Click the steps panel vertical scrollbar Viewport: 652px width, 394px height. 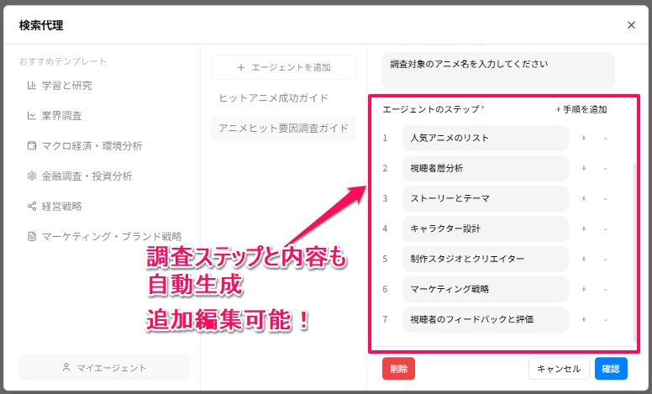pyautogui.click(x=634, y=251)
